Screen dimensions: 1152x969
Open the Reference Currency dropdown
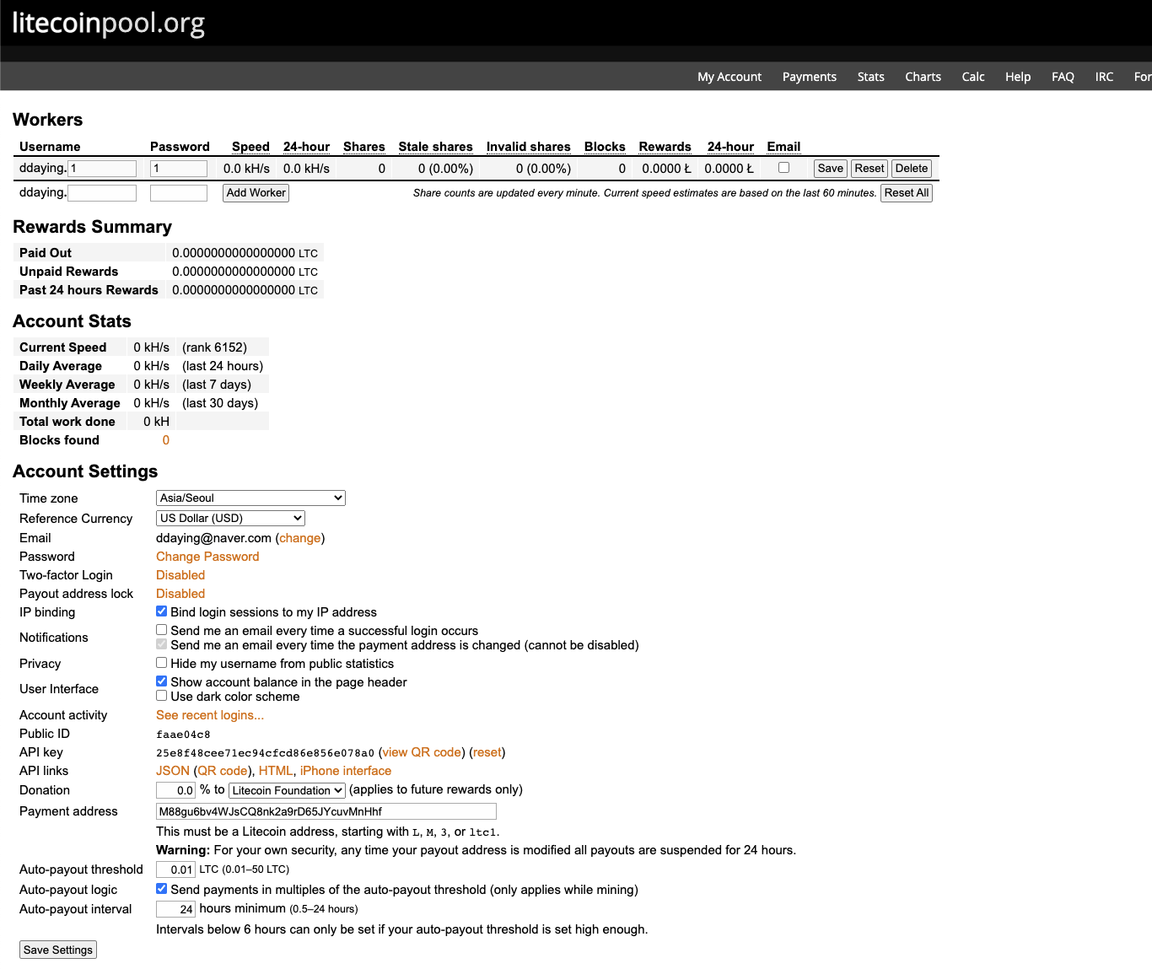230,519
